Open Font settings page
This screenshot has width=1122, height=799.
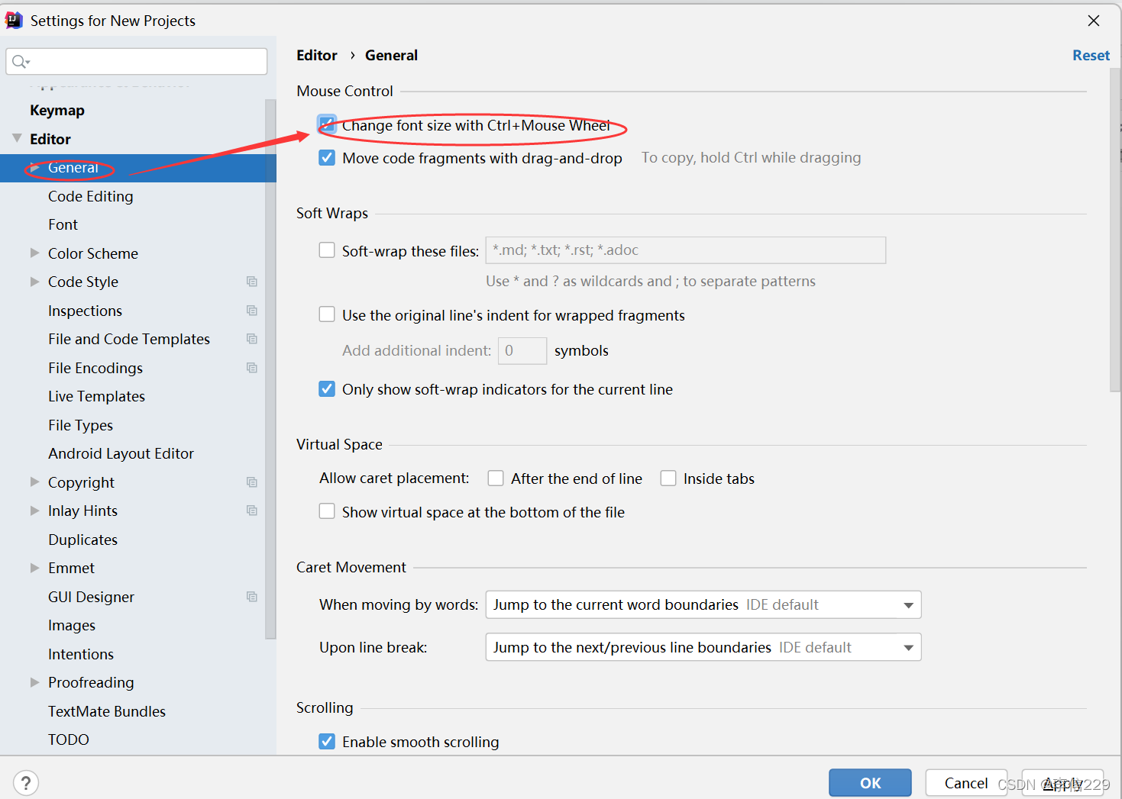[x=63, y=224]
